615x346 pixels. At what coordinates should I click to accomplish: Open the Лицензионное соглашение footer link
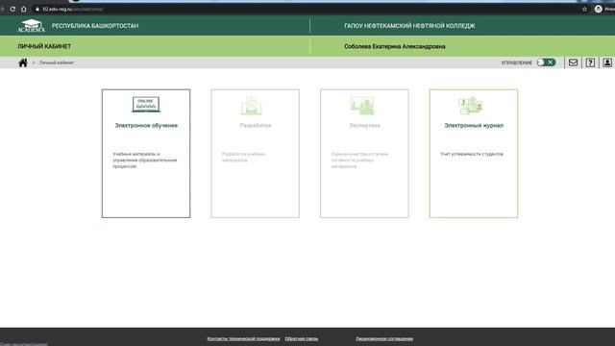(384, 338)
